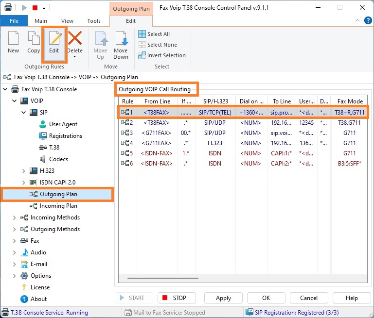Select rule 2 row icon
Screen dimensions: 374x318
click(125, 123)
